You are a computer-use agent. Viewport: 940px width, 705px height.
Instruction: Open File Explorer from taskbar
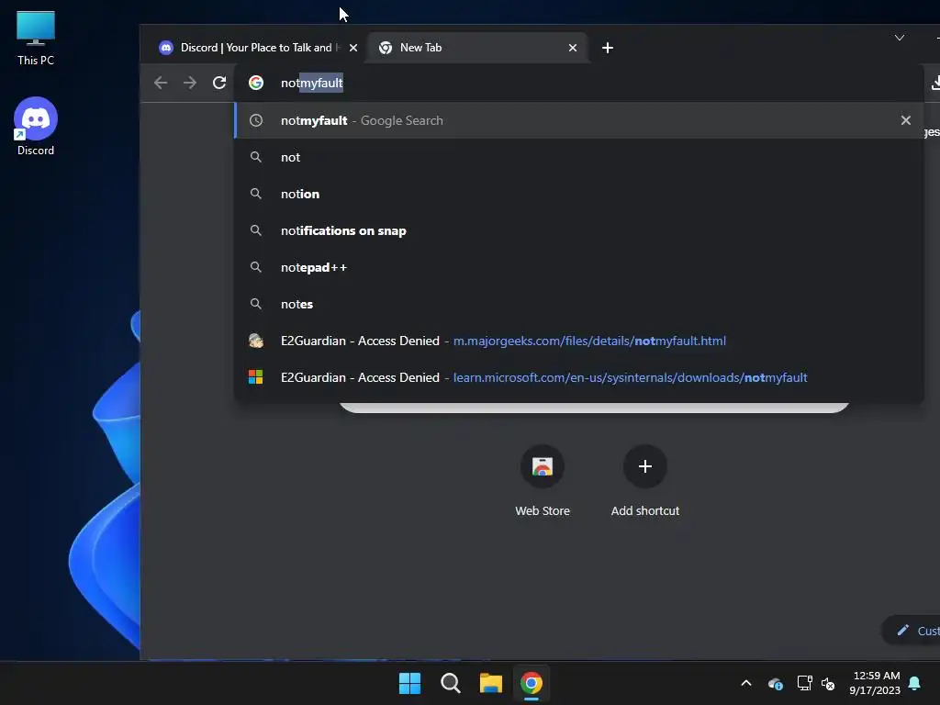[x=491, y=683]
